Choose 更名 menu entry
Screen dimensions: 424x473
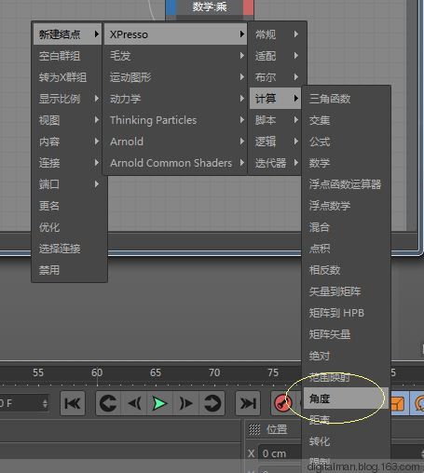point(70,206)
